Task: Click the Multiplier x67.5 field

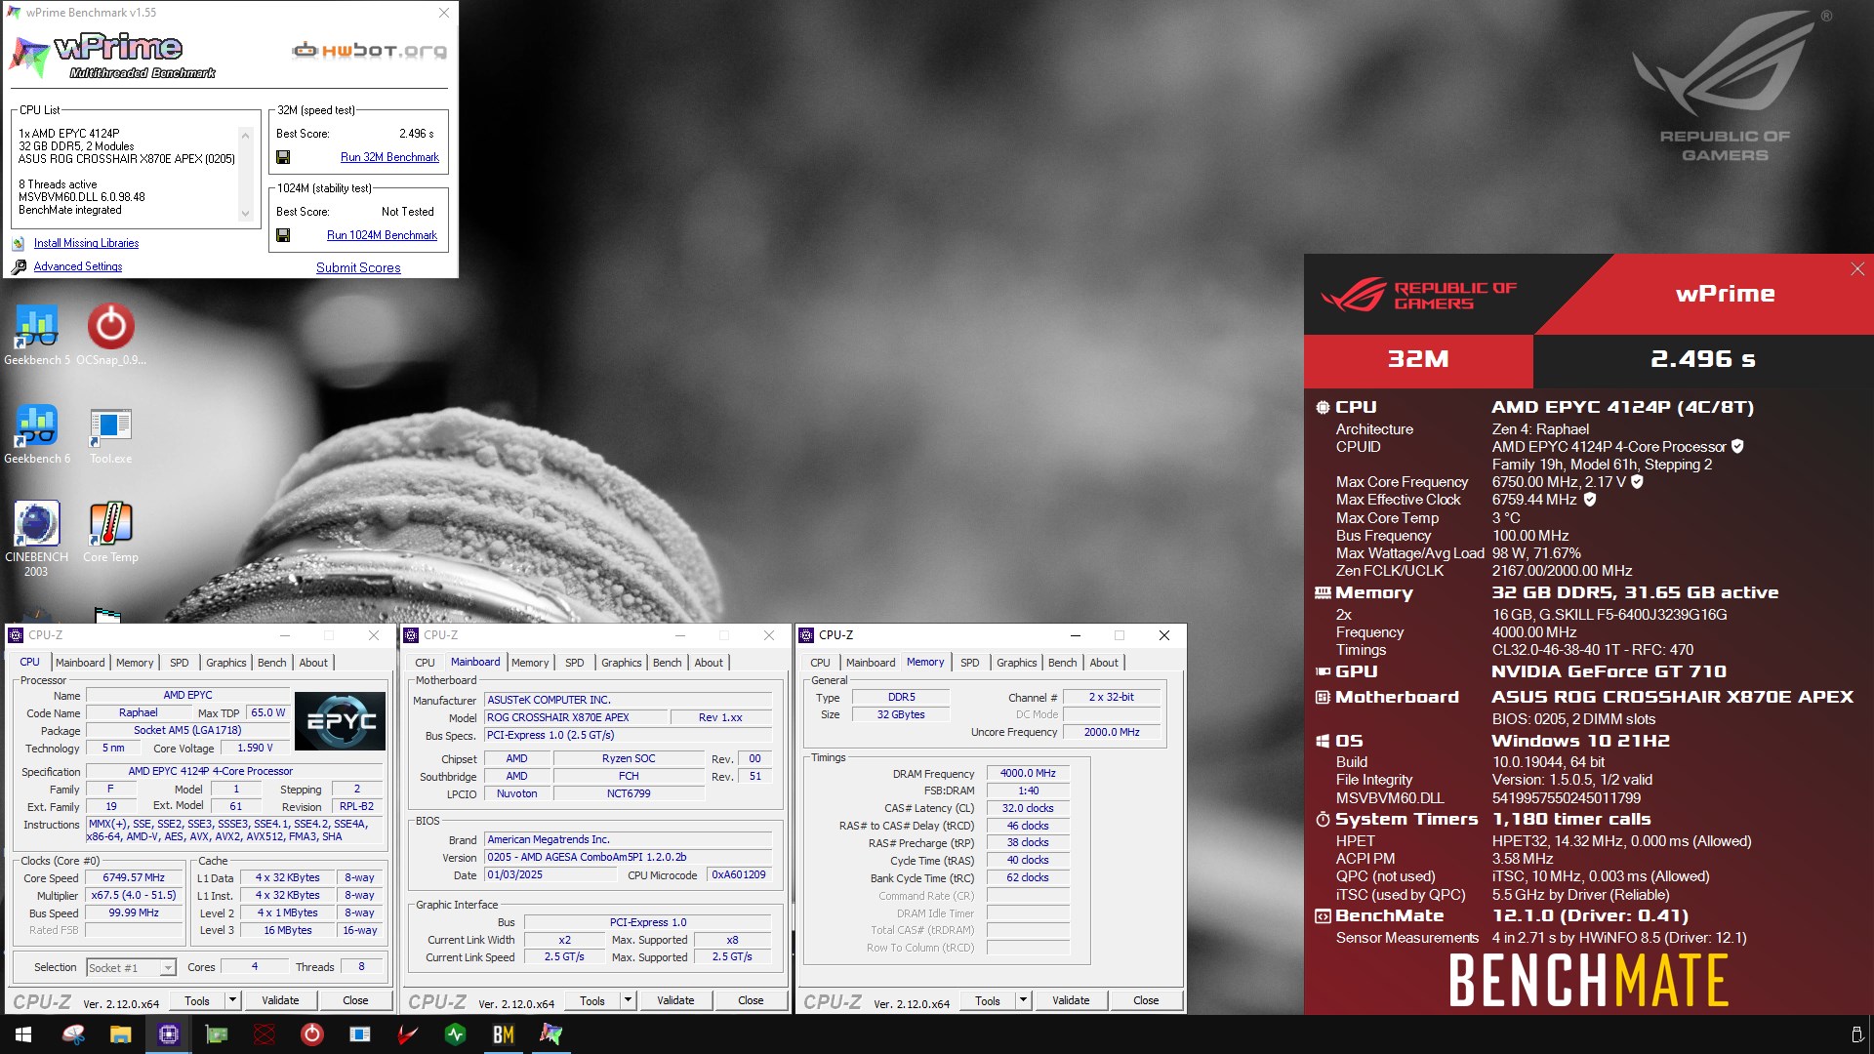Action: (134, 895)
